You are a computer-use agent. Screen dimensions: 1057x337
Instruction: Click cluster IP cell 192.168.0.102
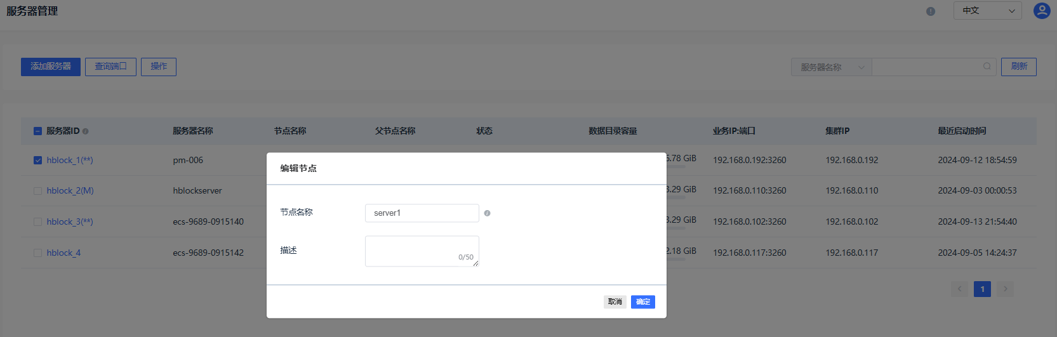(x=852, y=221)
